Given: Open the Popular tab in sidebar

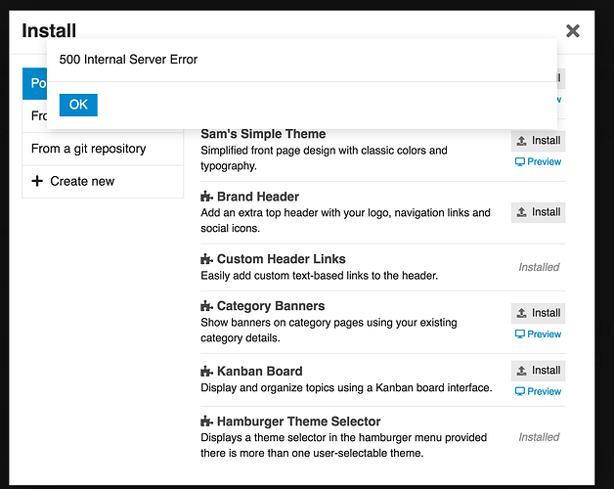Looking at the screenshot, I should [34, 83].
